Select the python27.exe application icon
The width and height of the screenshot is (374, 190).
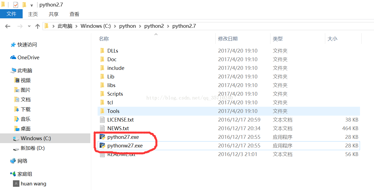coord(102,137)
